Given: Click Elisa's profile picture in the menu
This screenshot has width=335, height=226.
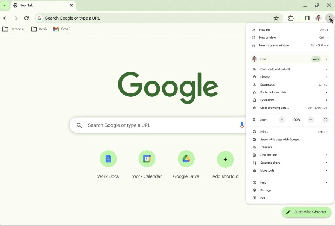Looking at the screenshot, I should [x=254, y=59].
